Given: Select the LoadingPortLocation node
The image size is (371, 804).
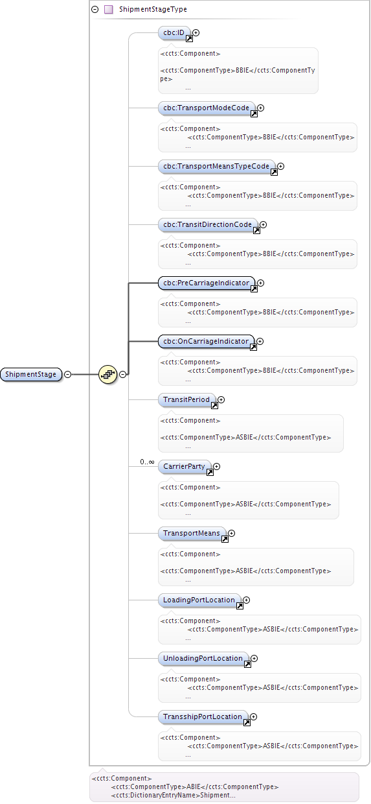Looking at the screenshot, I should (199, 600).
